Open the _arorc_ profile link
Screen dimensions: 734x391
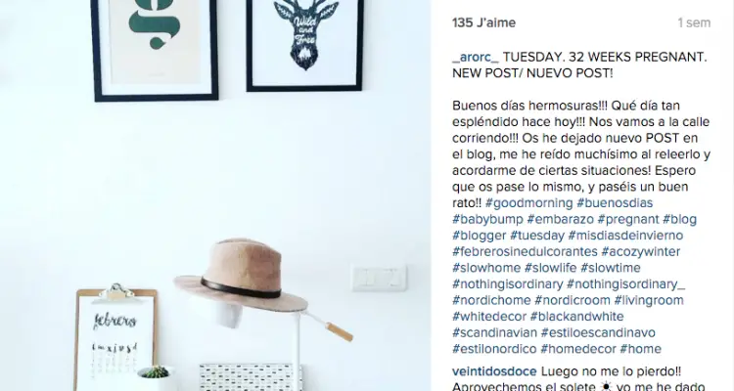tap(476, 57)
